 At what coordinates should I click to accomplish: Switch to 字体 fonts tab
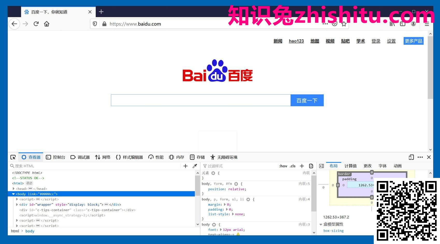pyautogui.click(x=383, y=166)
